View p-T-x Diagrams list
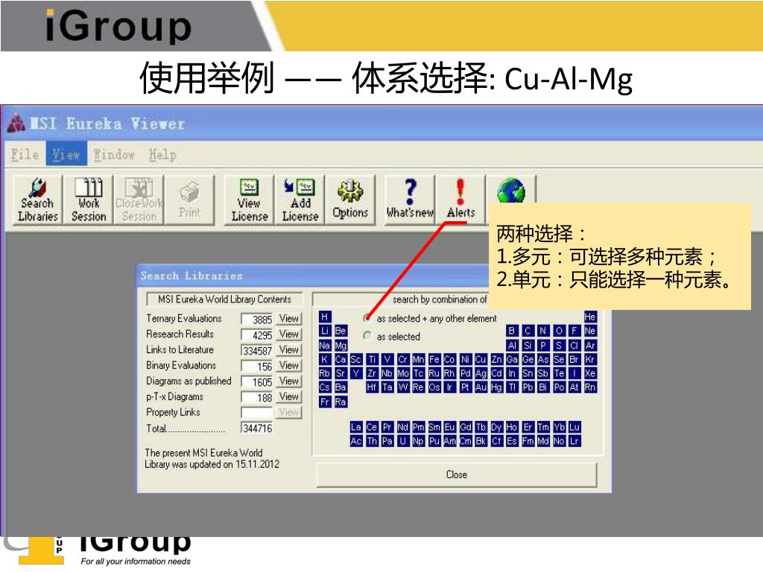Image resolution: width=763 pixels, height=572 pixels. [289, 396]
